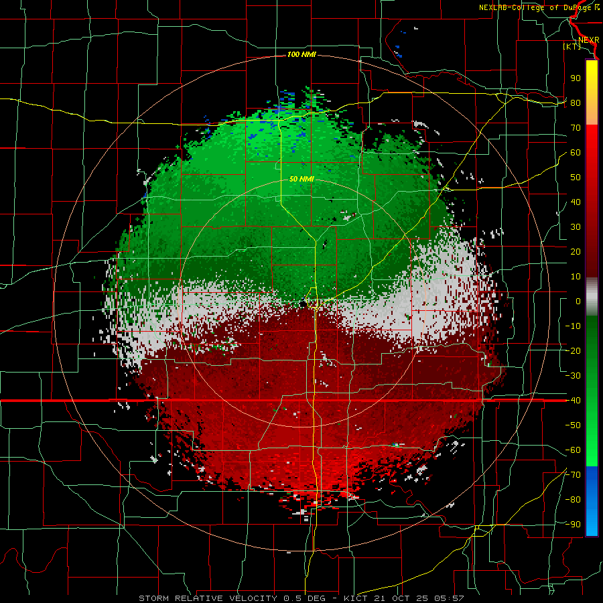Viewport: 603px width, 603px height.
Task: Click the 30 value on velocity scale
Action: tap(576, 227)
